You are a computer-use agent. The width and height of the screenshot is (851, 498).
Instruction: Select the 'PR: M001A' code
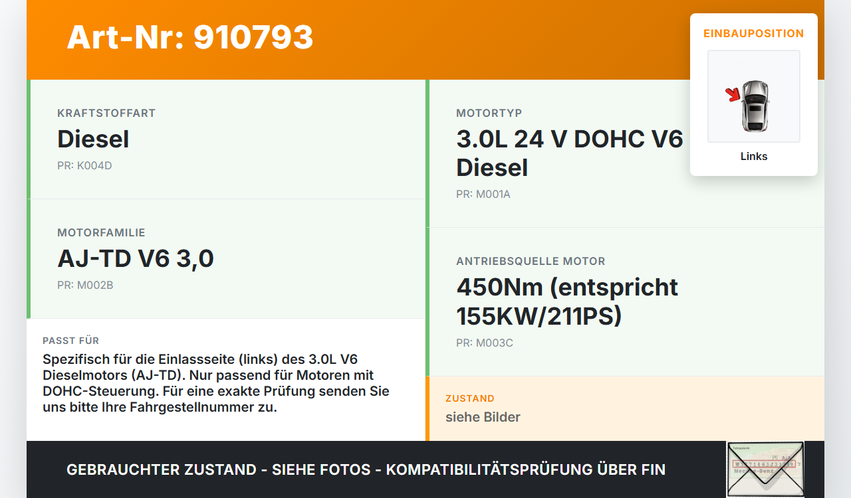483,194
